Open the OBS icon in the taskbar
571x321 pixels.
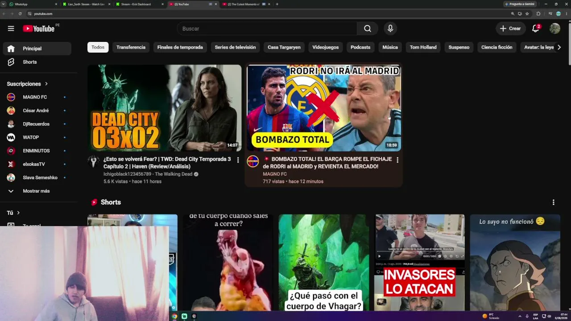click(194, 316)
